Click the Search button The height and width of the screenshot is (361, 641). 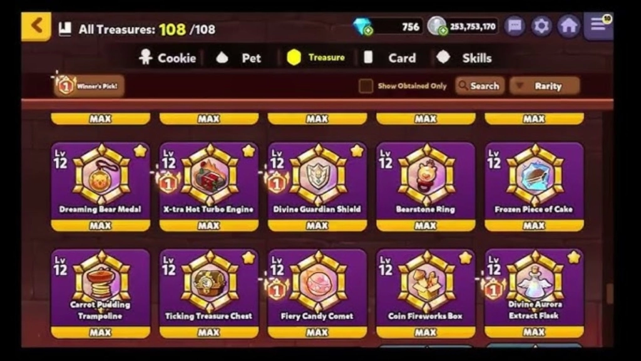tap(480, 86)
